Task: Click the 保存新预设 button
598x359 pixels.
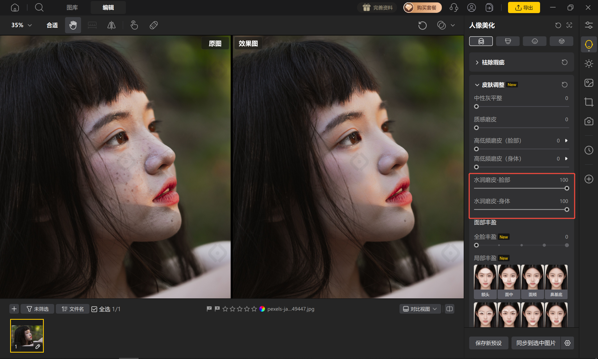Action: (x=489, y=343)
